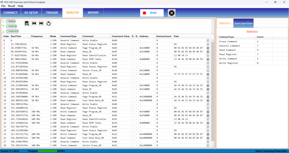Click the FILTER-IN pill button

tap(12, 26)
